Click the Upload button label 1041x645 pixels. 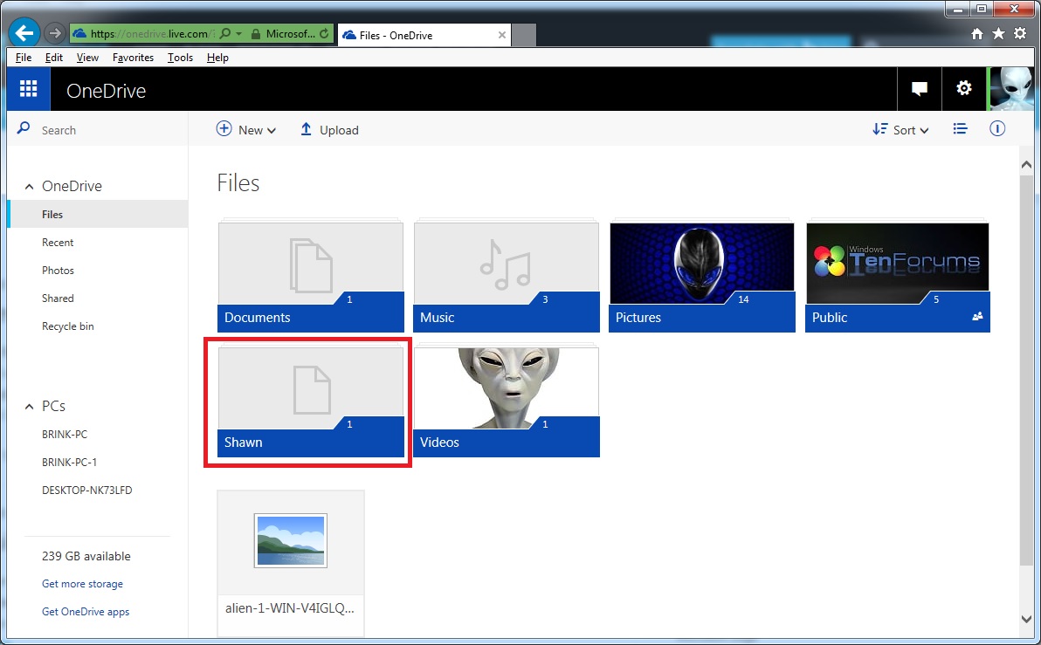339,130
